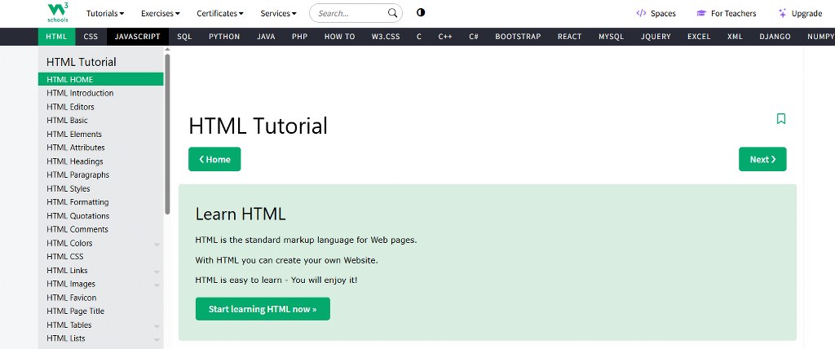This screenshot has width=835, height=349.
Task: Open XML tab in navbar
Action: (x=735, y=37)
